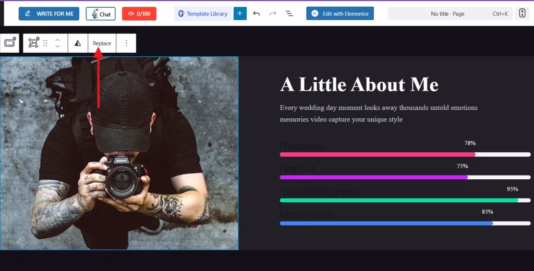This screenshot has height=271, width=534.
Task: Select the photographer image block
Action: pos(119,153)
